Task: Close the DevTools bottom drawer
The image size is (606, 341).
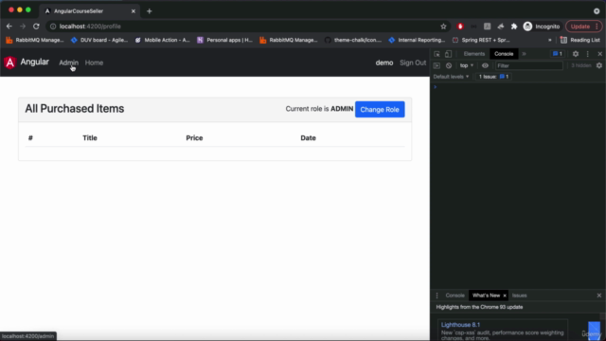Action: click(599, 296)
